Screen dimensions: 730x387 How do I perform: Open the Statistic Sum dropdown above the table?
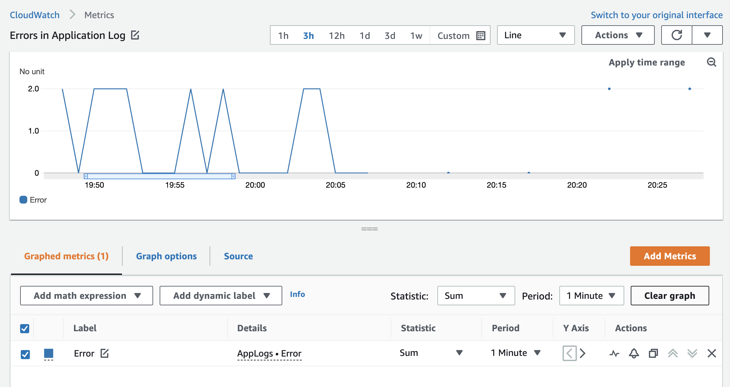[x=476, y=296]
